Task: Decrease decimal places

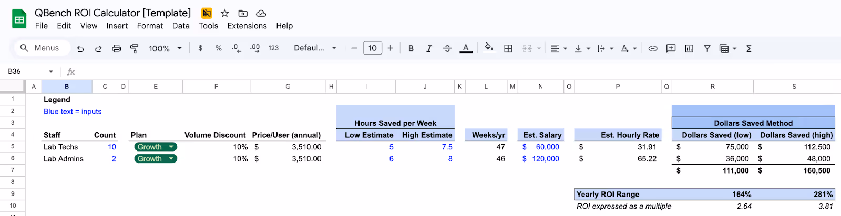Action: 237,48
